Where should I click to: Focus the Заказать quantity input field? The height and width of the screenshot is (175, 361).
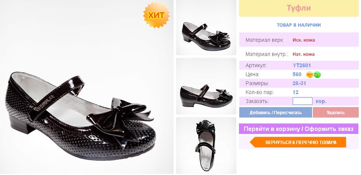[x=302, y=101]
